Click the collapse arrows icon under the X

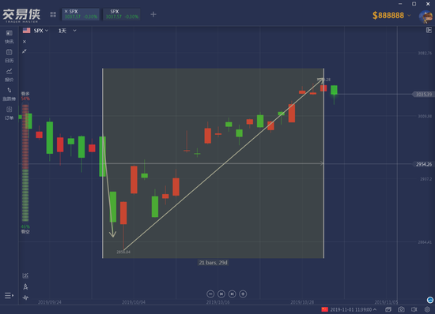[25, 51]
